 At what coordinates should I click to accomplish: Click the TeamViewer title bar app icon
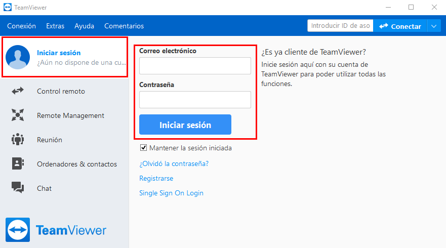click(8, 7)
